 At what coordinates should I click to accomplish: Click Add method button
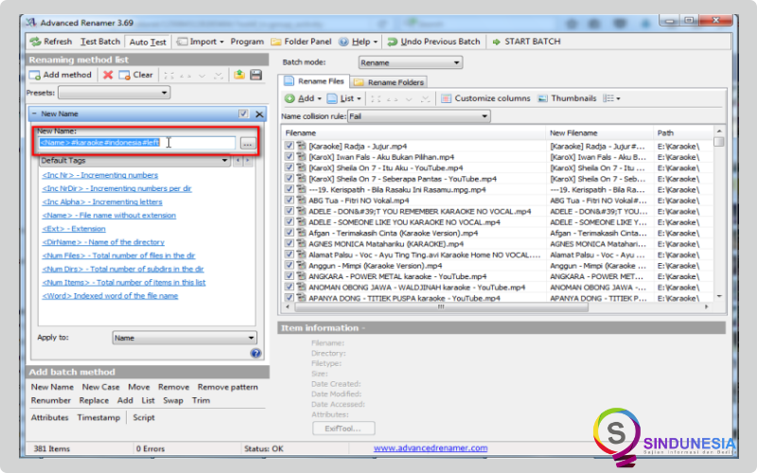click(61, 75)
